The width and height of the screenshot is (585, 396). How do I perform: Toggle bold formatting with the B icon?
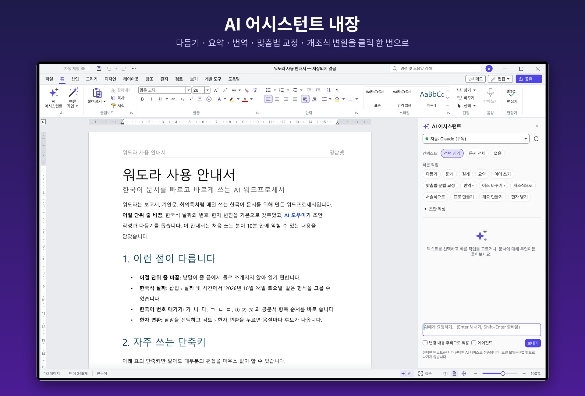click(142, 99)
